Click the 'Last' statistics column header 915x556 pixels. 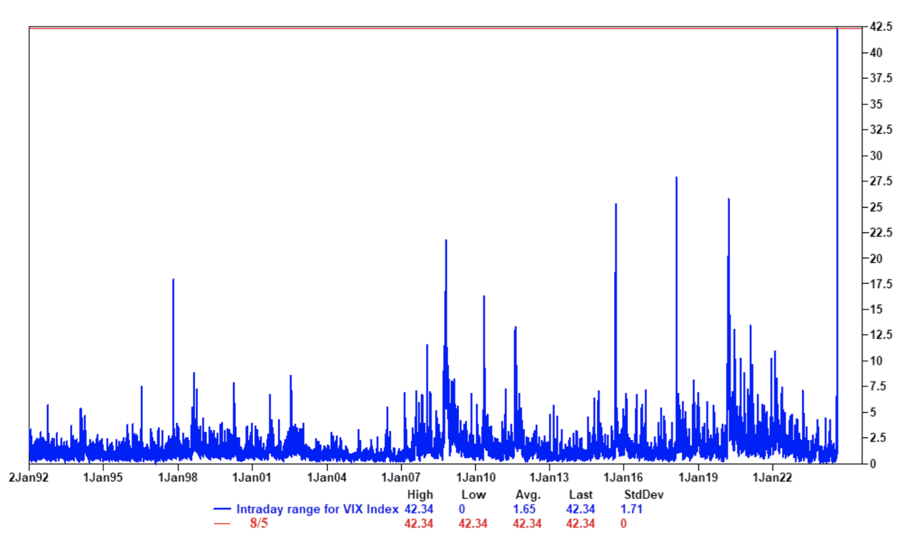580,495
